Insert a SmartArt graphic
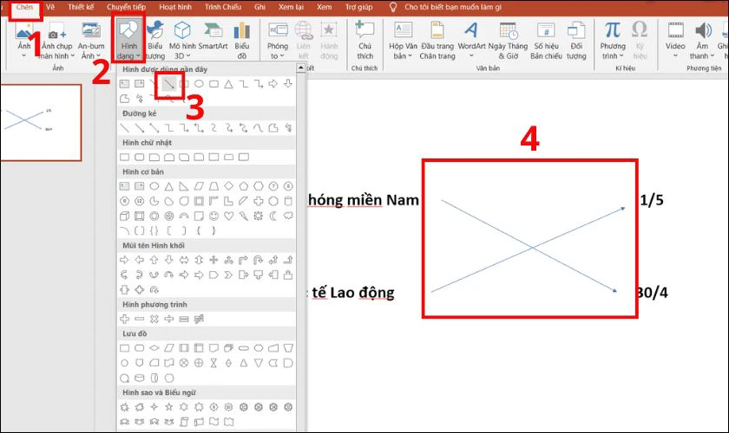 tap(213, 36)
